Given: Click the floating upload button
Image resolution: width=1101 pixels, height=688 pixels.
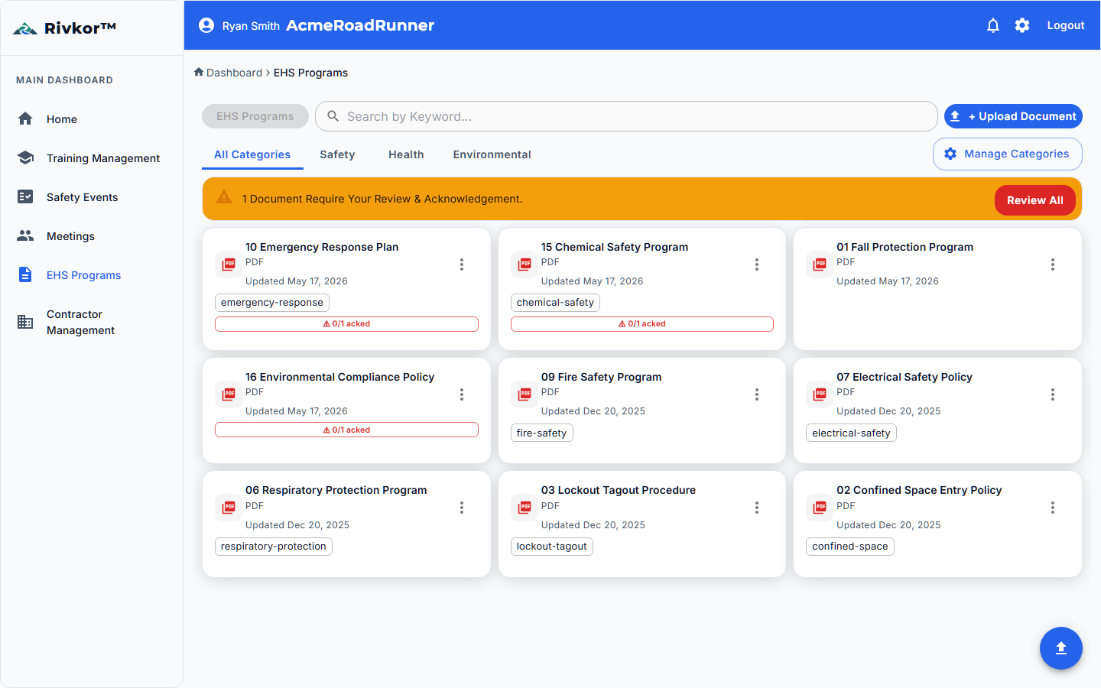Looking at the screenshot, I should pyautogui.click(x=1061, y=648).
